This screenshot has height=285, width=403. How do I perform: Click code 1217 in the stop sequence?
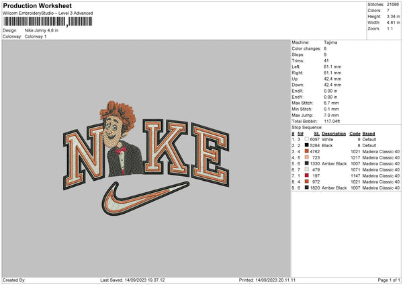tap(355, 158)
